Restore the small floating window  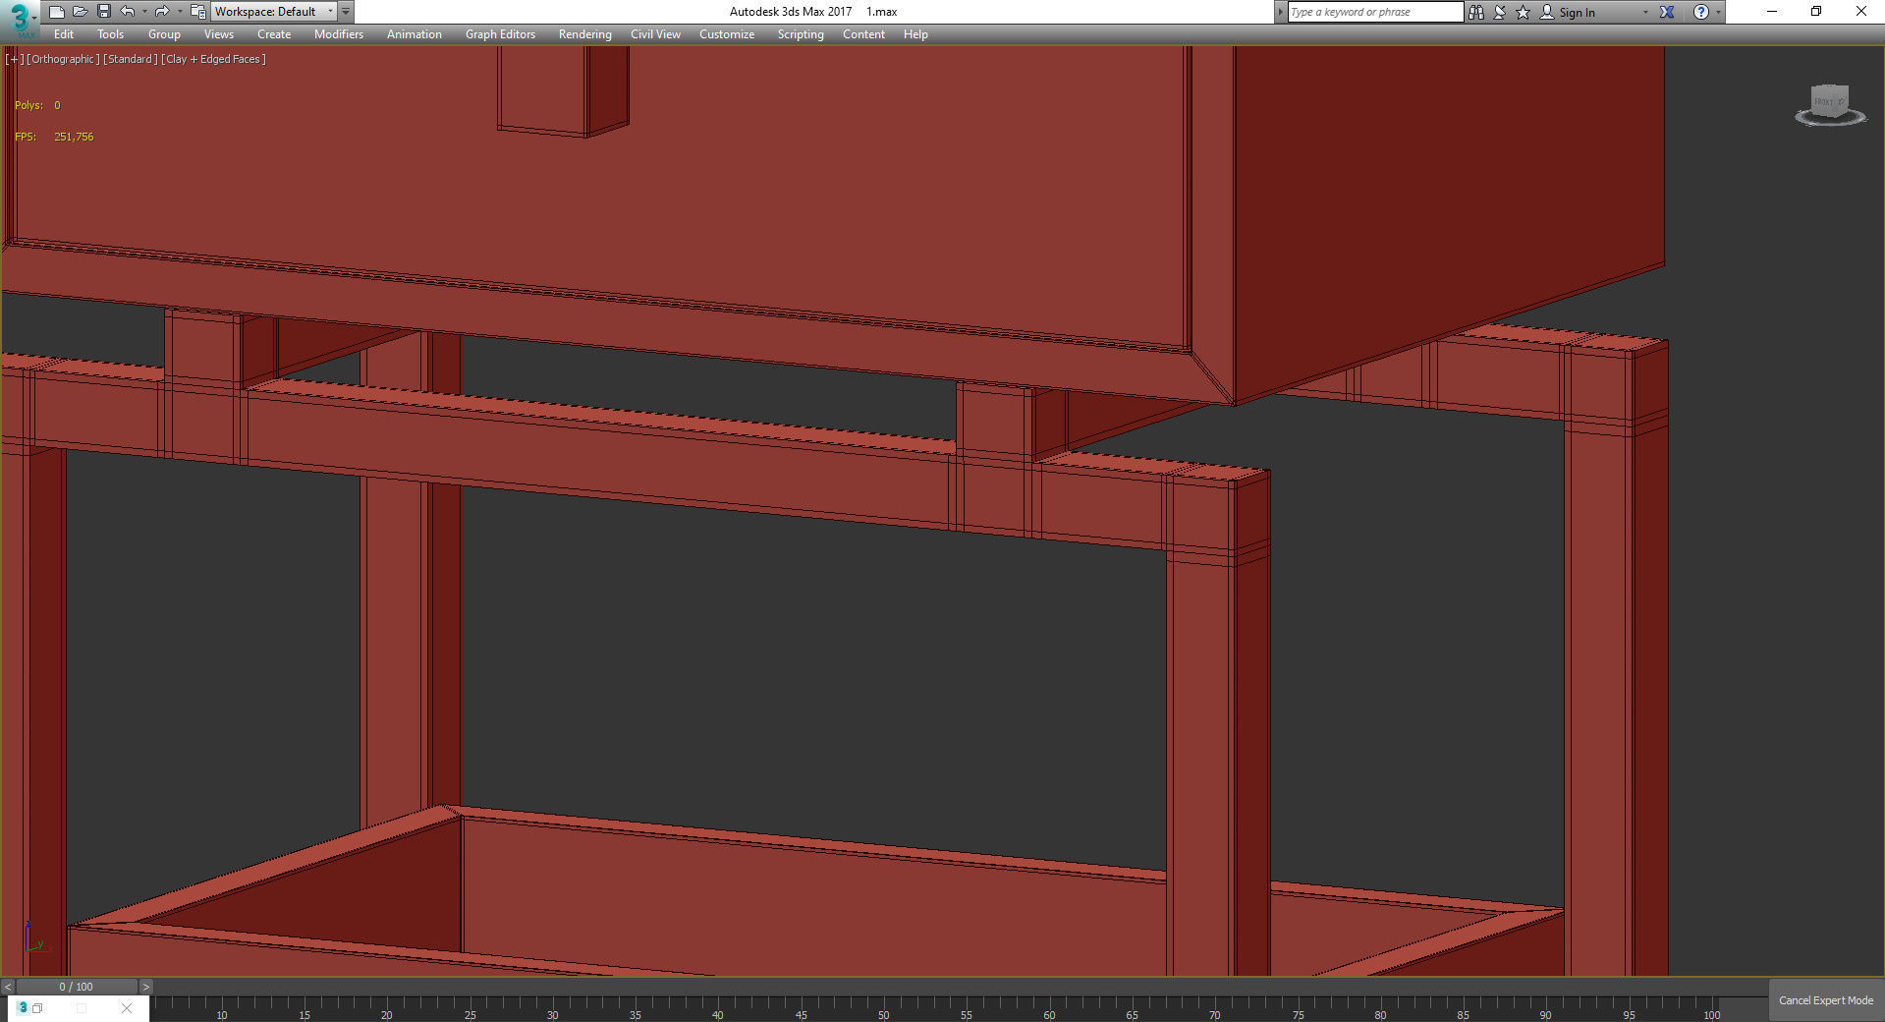tap(37, 1007)
